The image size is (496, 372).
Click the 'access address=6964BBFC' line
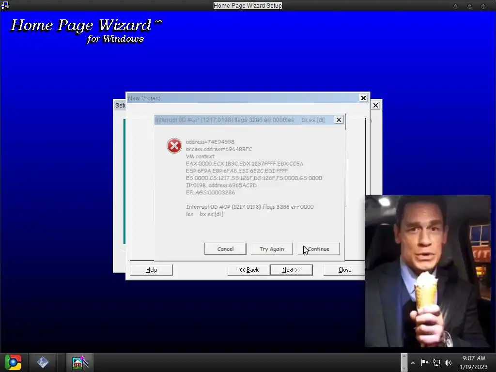click(219, 149)
